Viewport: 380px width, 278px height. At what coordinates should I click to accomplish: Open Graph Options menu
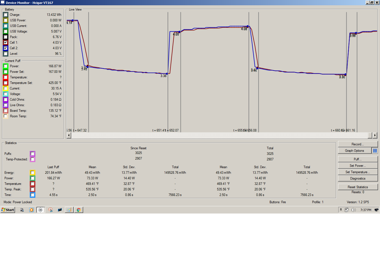(x=354, y=151)
